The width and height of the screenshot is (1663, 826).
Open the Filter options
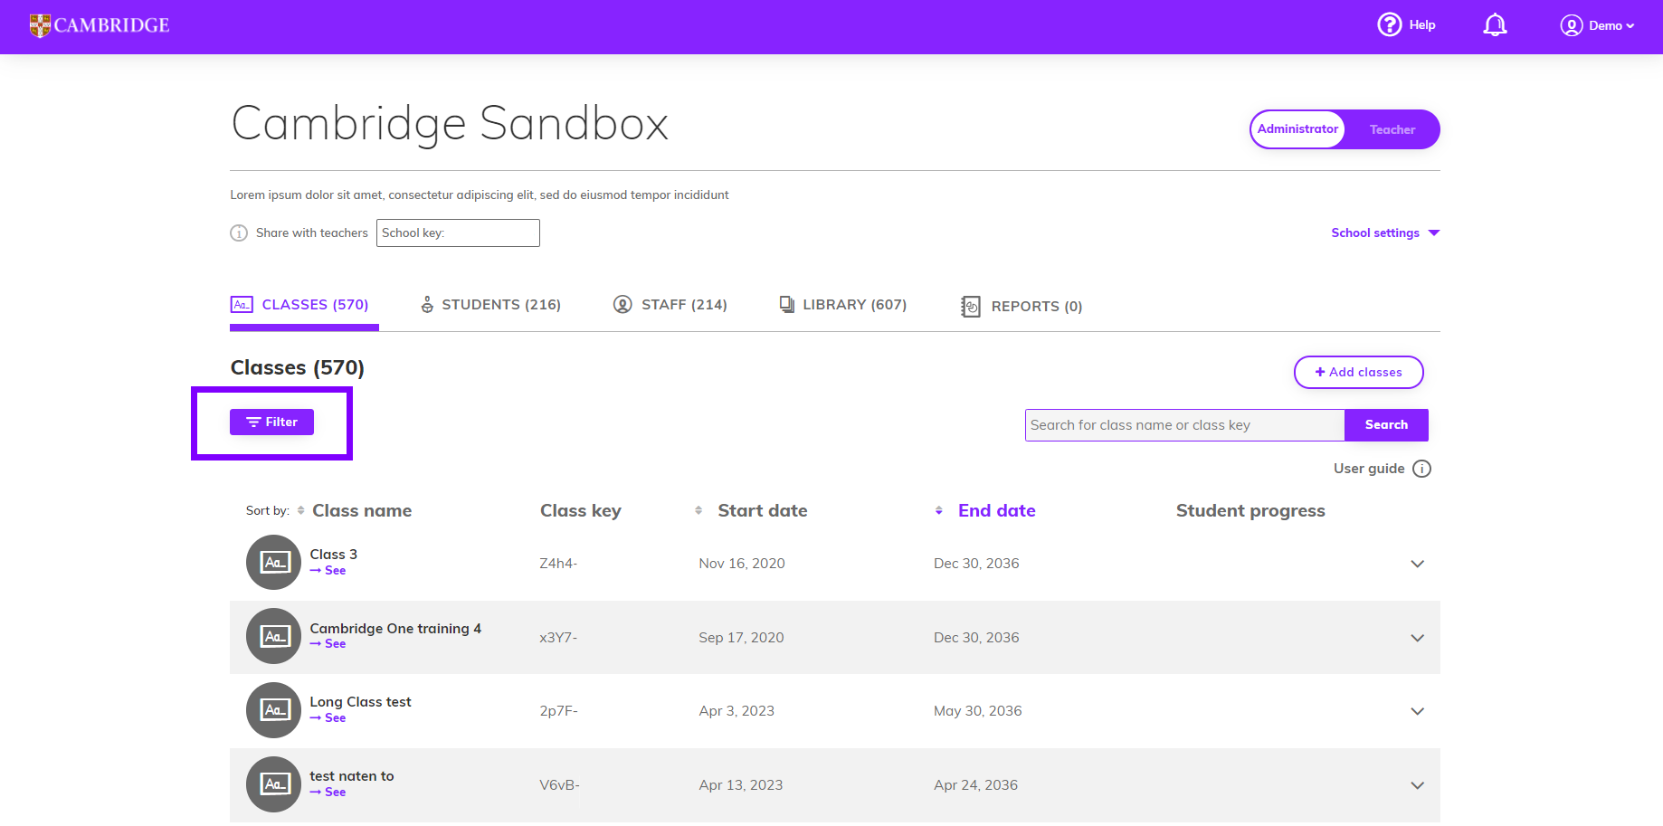point(271,422)
